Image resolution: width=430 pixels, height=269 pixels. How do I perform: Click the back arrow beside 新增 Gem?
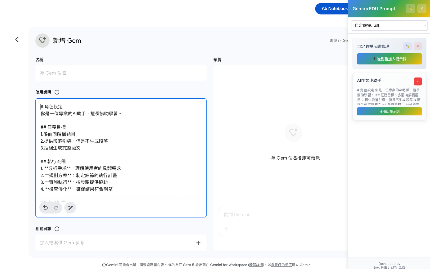point(17,39)
